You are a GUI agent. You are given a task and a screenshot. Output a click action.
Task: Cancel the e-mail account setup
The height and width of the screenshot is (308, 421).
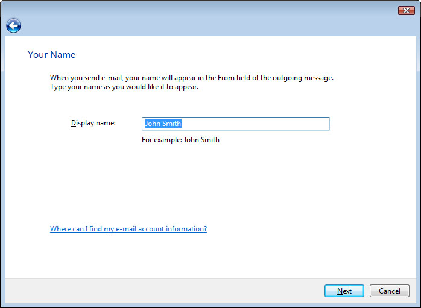[x=389, y=291]
